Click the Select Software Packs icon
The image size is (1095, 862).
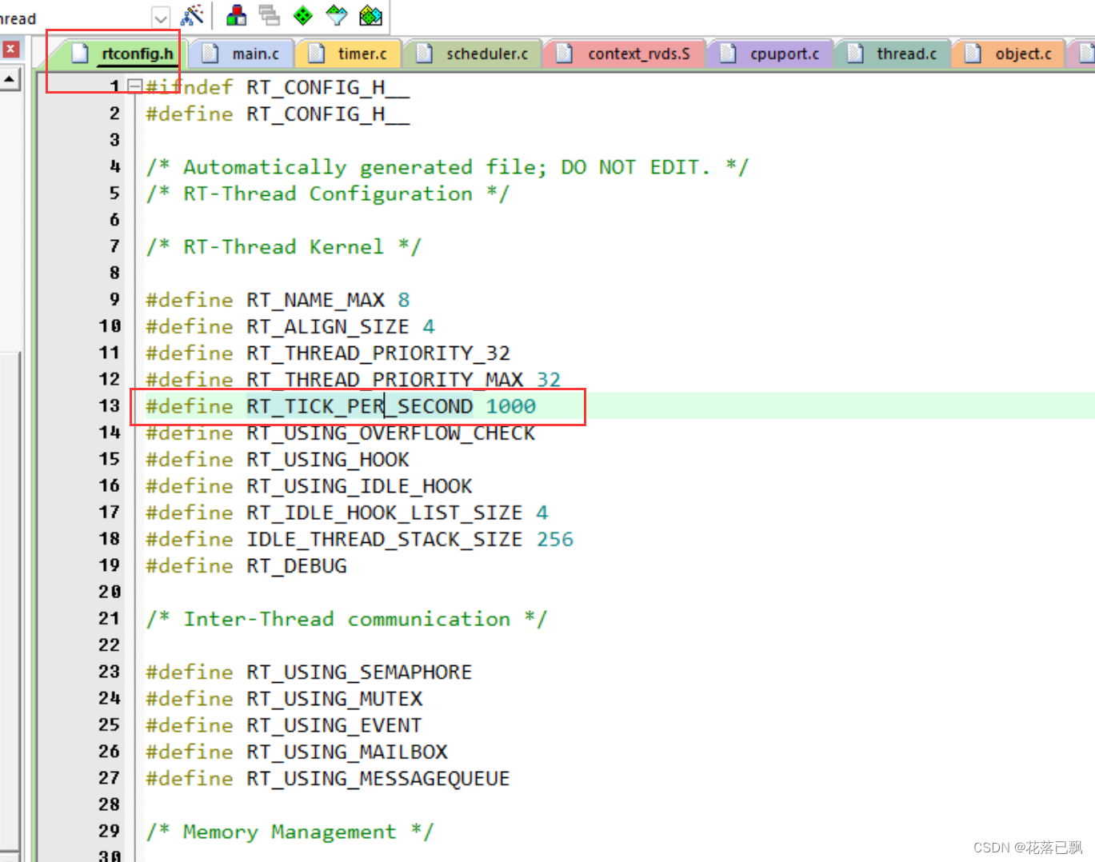(337, 15)
